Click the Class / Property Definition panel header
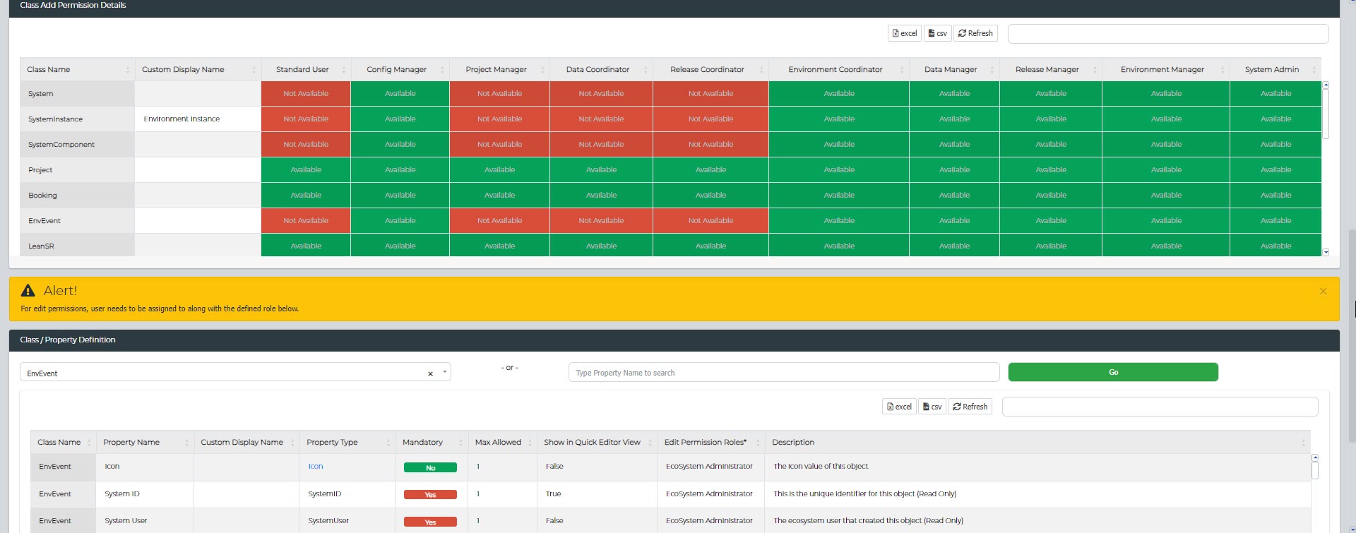Viewport: 1356px width, 533px height. click(674, 340)
